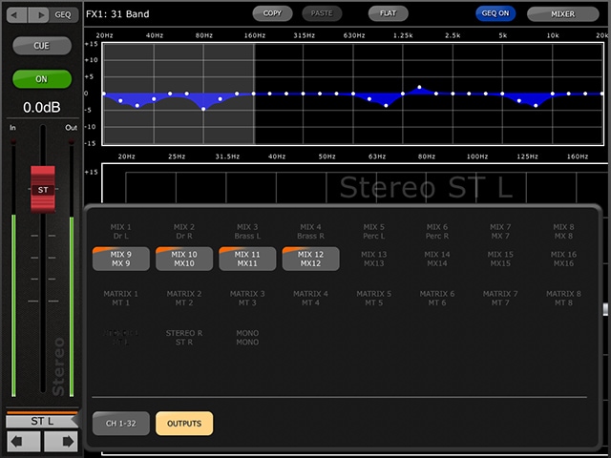This screenshot has width=611, height=458.
Task: Click the left triangle arrow beside GEQ
Action: [17, 14]
